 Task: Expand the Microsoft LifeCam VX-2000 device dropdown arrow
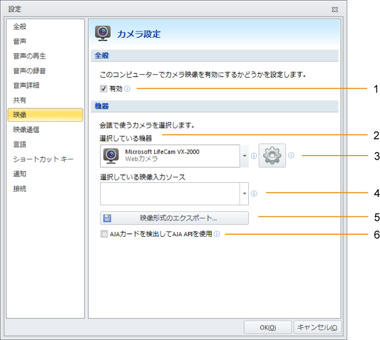(x=244, y=156)
